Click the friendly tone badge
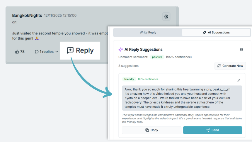Viewport: 252px width, 142px height. click(x=129, y=79)
